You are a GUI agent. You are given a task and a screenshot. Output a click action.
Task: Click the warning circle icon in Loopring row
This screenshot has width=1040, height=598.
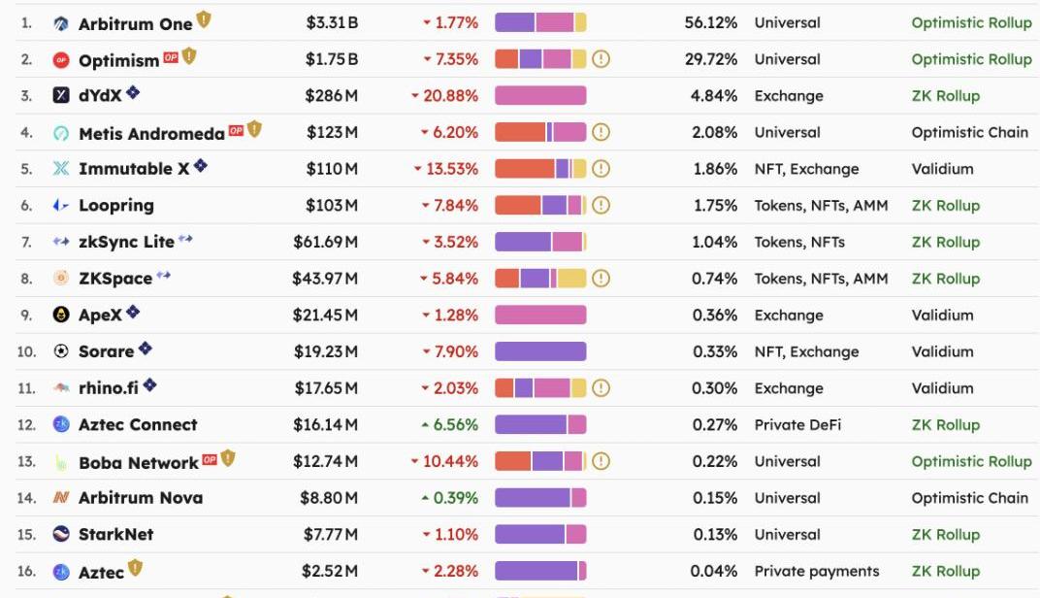tap(601, 205)
